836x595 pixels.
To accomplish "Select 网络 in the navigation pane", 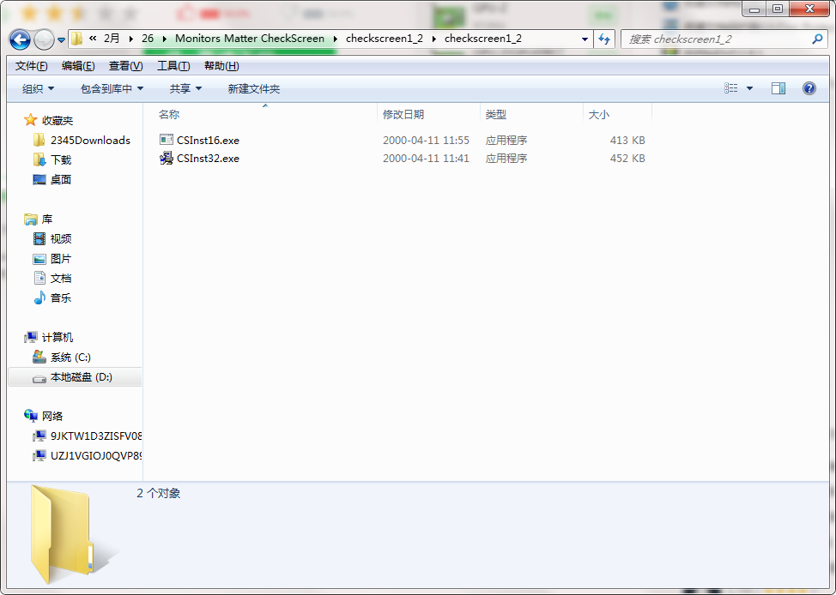I will pos(52,416).
